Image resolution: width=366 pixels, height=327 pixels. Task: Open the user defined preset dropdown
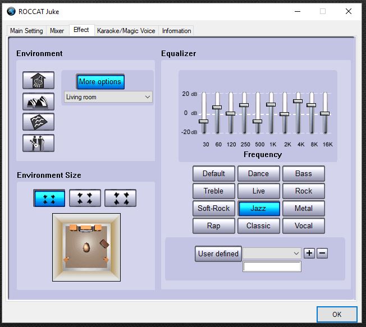[272, 253]
